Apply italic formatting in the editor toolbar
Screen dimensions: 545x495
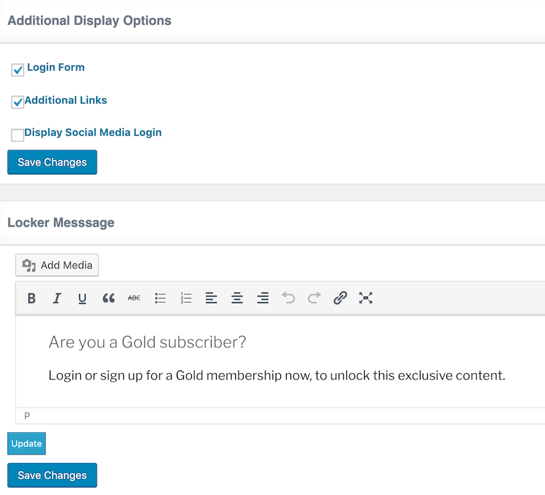pyautogui.click(x=56, y=299)
